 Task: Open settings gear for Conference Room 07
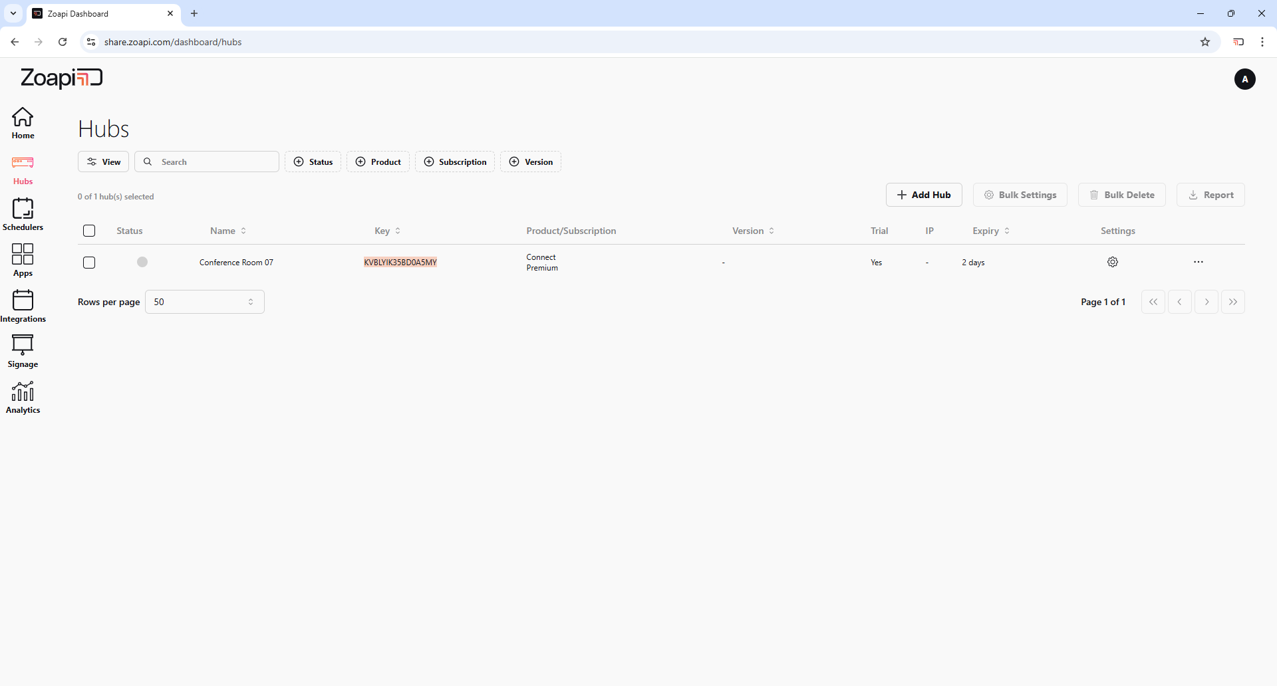tap(1113, 262)
